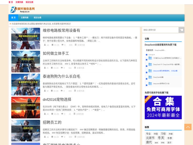Open article title 如何做立体手工
The image size is (193, 145).
tap(56, 53)
